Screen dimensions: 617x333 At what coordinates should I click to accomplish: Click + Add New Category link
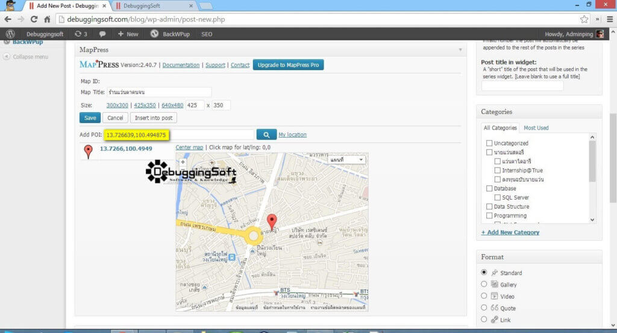(510, 232)
